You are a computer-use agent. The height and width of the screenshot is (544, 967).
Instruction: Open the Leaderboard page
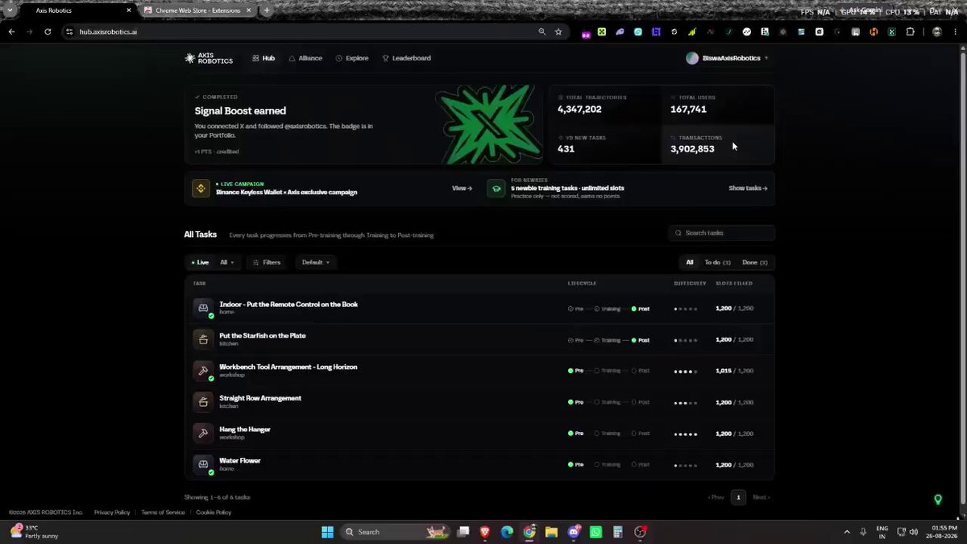pyautogui.click(x=407, y=58)
